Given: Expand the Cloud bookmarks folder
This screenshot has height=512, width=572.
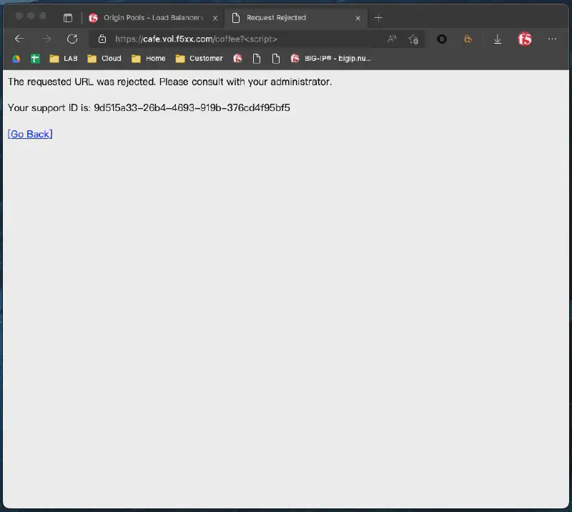Looking at the screenshot, I should [x=104, y=59].
